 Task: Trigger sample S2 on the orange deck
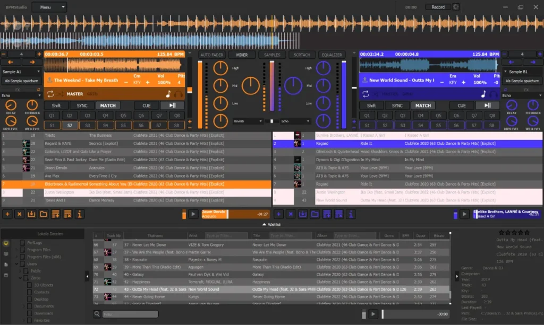70,125
